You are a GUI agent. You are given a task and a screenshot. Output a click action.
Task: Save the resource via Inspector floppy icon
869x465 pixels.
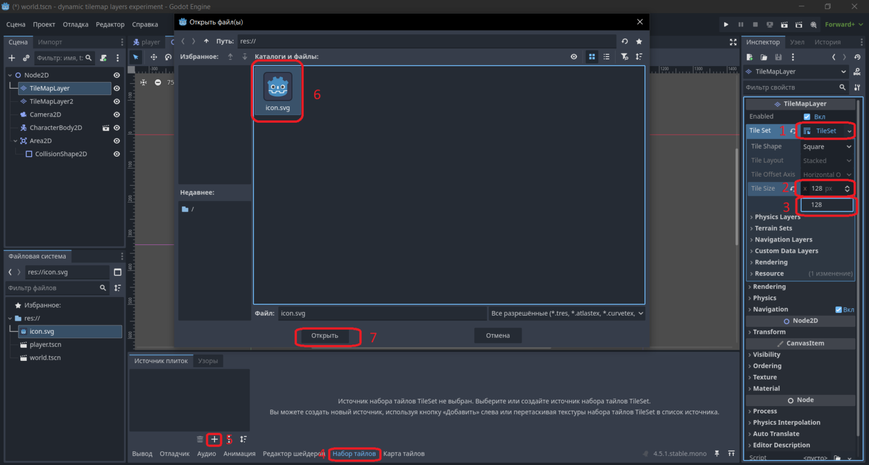tap(778, 57)
